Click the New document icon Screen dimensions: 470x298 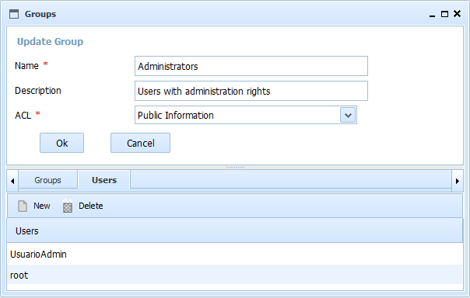[23, 206]
